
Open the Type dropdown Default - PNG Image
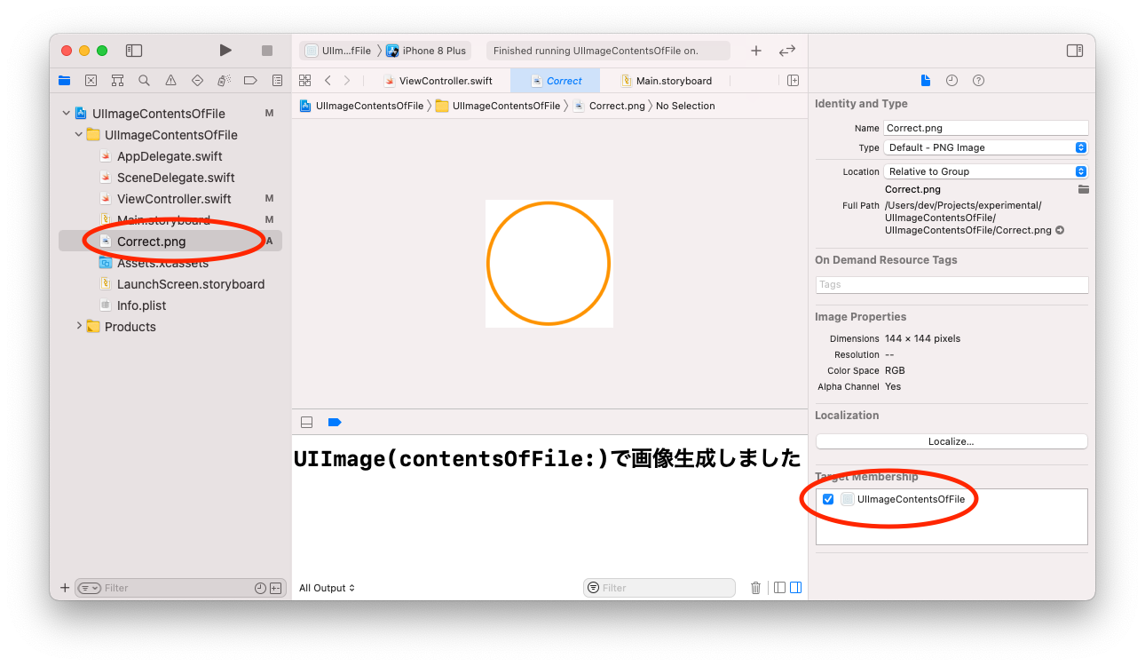[985, 147]
